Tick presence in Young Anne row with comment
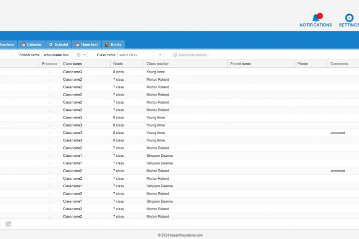 [50, 132]
